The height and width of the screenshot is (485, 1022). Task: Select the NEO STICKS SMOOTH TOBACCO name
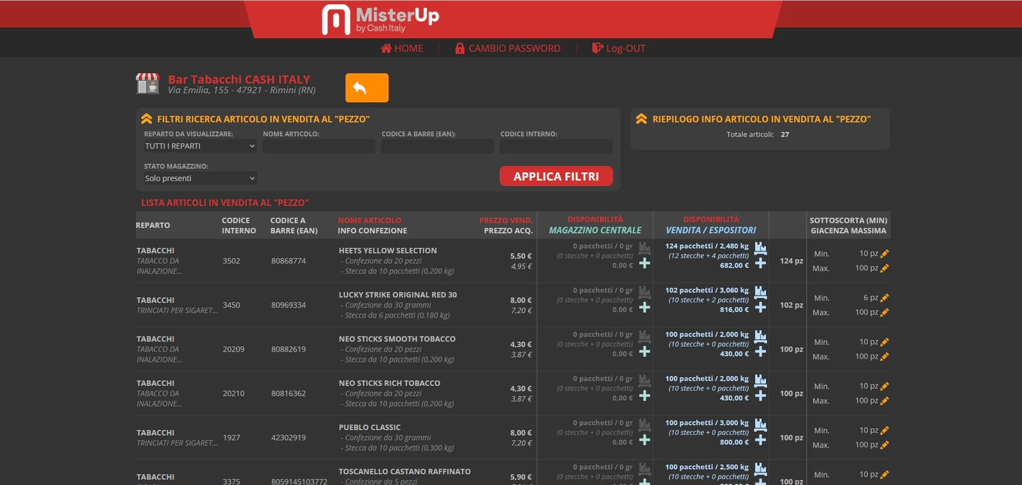tap(397, 339)
